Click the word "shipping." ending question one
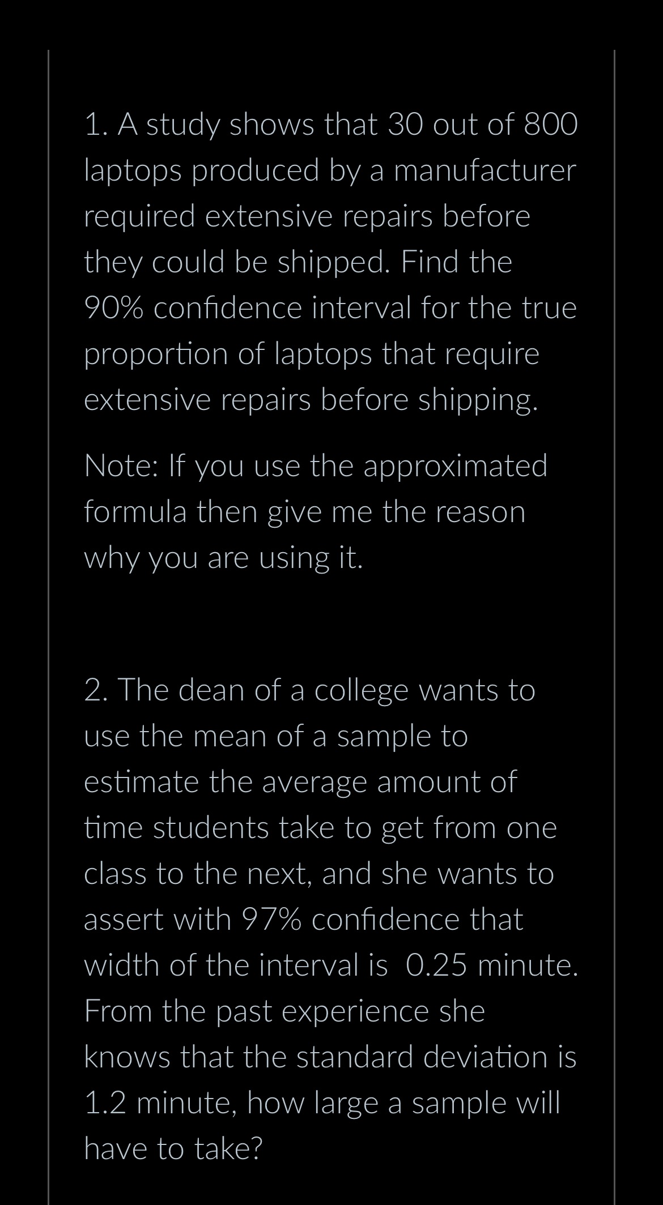The height and width of the screenshot is (1205, 663). pyautogui.click(x=478, y=401)
